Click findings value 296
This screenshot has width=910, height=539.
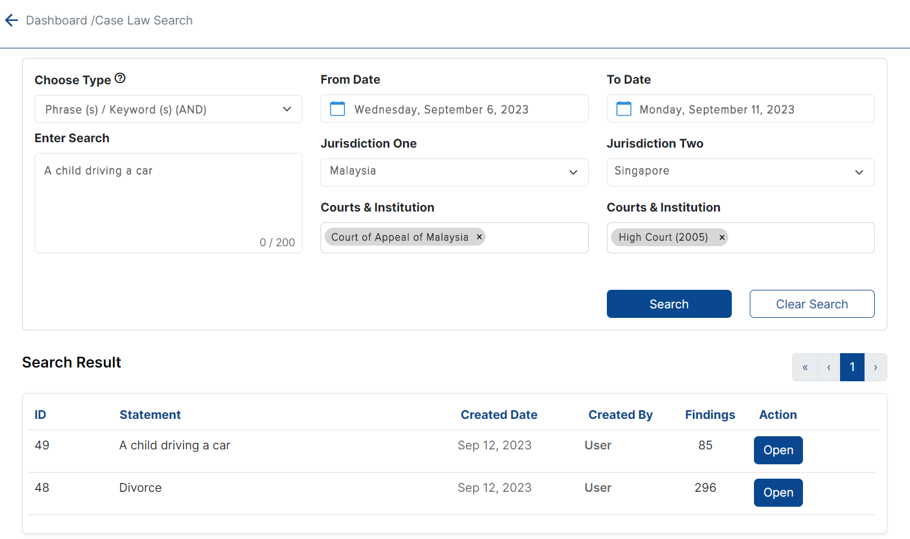click(x=706, y=488)
